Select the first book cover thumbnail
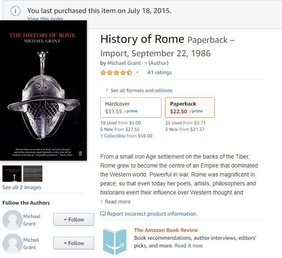Viewport: 282px width, 258px height. [12, 174]
